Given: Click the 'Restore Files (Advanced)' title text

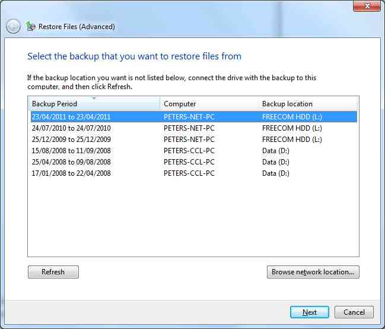Looking at the screenshot, I should pos(77,27).
